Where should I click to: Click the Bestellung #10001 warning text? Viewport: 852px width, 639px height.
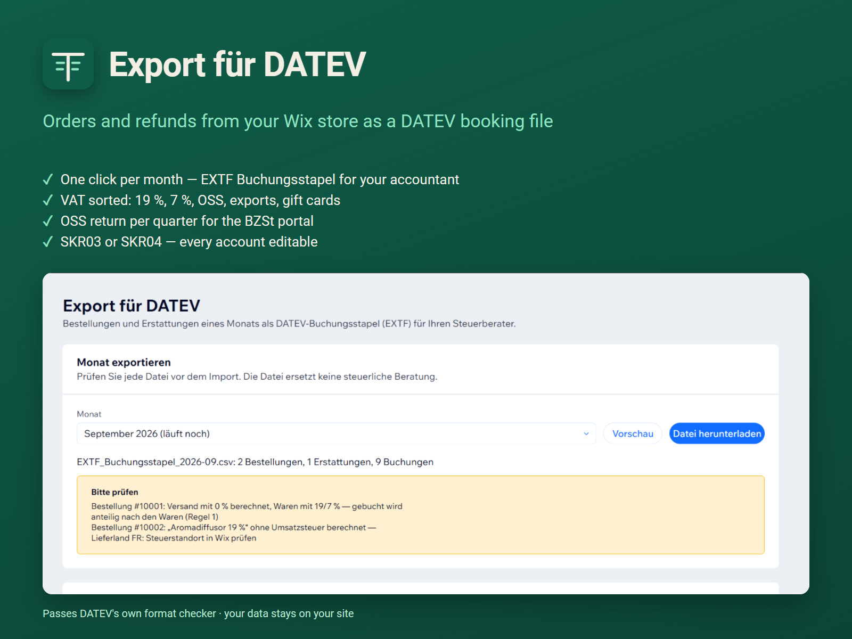[247, 511]
